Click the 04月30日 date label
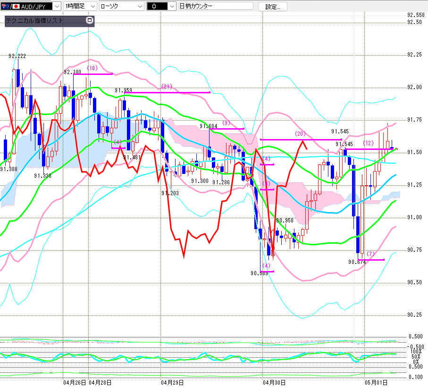The width and height of the screenshot is (428, 387). [x=274, y=383]
